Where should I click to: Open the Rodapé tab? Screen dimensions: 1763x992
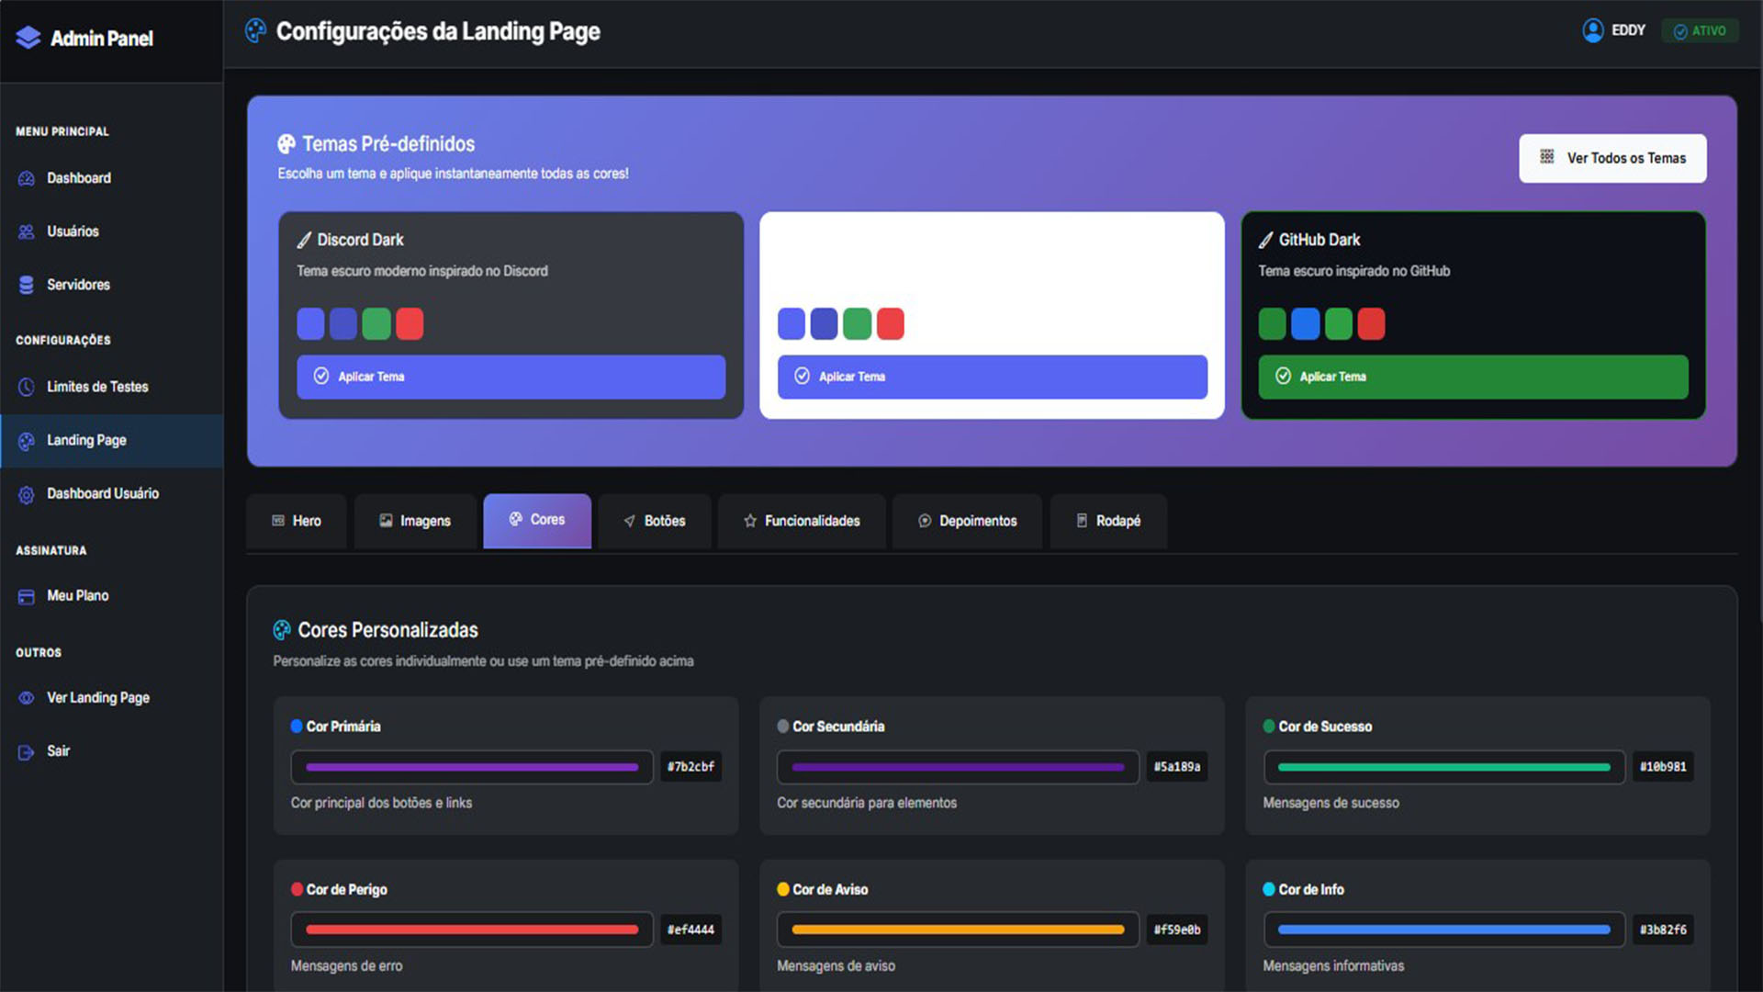point(1108,521)
